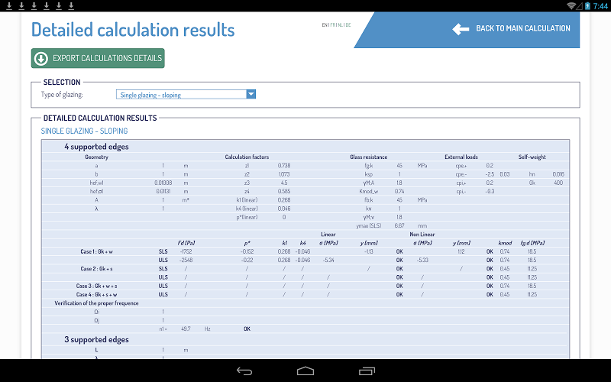Select the 'Single glazing - sloping' combo box
The width and height of the screenshot is (611, 382).
click(x=186, y=94)
